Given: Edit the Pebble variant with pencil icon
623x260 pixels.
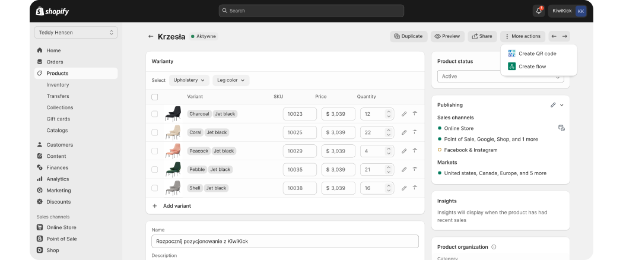Looking at the screenshot, I should tap(404, 169).
